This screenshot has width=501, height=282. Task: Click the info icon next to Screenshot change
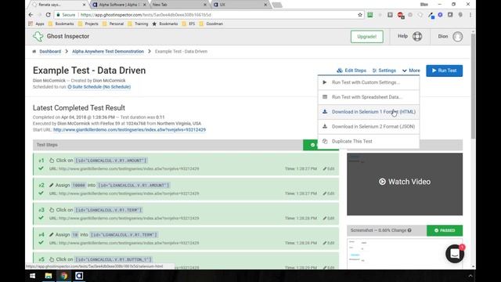(x=409, y=230)
